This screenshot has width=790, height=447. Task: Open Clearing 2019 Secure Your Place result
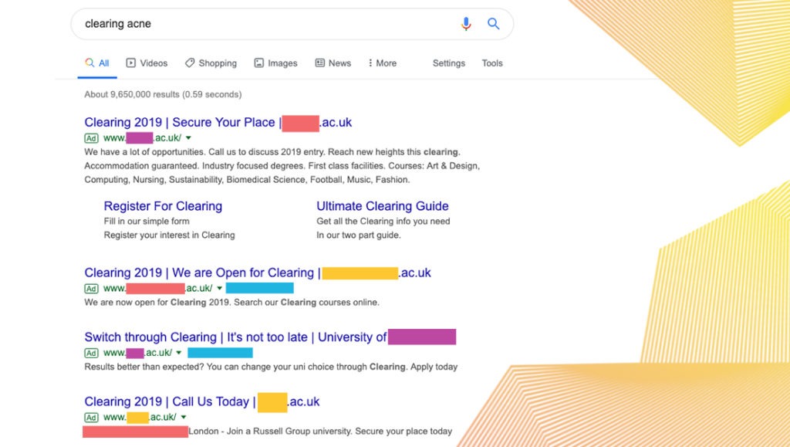tap(218, 123)
